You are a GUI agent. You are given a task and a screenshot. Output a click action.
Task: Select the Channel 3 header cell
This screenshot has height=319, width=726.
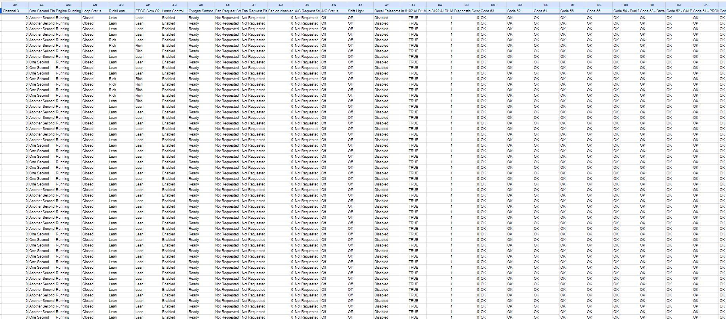tap(15, 11)
